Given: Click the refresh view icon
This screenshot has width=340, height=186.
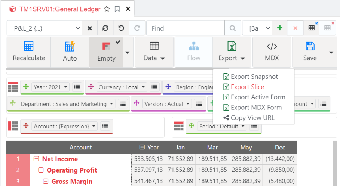Looking at the screenshot, I should [105, 28].
